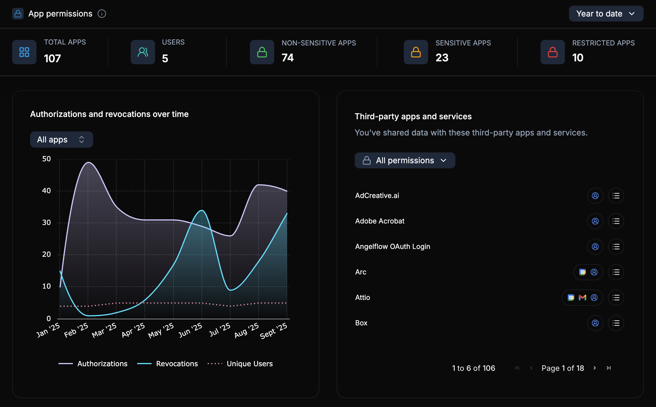Open the user permission icon for AdCreative.ai
Viewport: 656px width, 407px height.
(595, 196)
